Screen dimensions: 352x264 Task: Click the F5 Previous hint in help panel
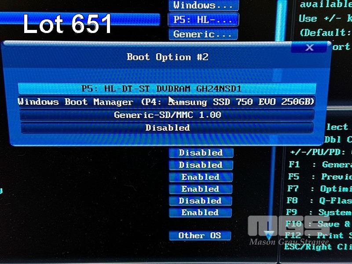319,176
